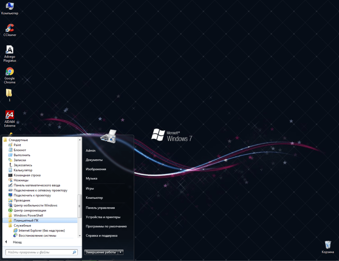
Task: Open Документы from Start menu
Action: (94, 160)
